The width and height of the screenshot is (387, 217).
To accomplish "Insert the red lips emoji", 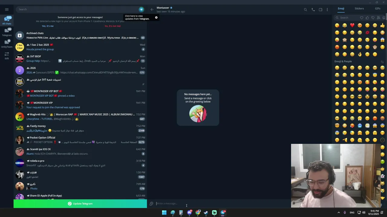I will point(367,33).
